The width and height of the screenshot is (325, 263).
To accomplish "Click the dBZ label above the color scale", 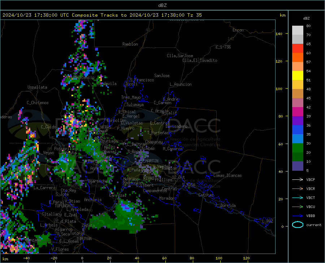I will point(306,18).
